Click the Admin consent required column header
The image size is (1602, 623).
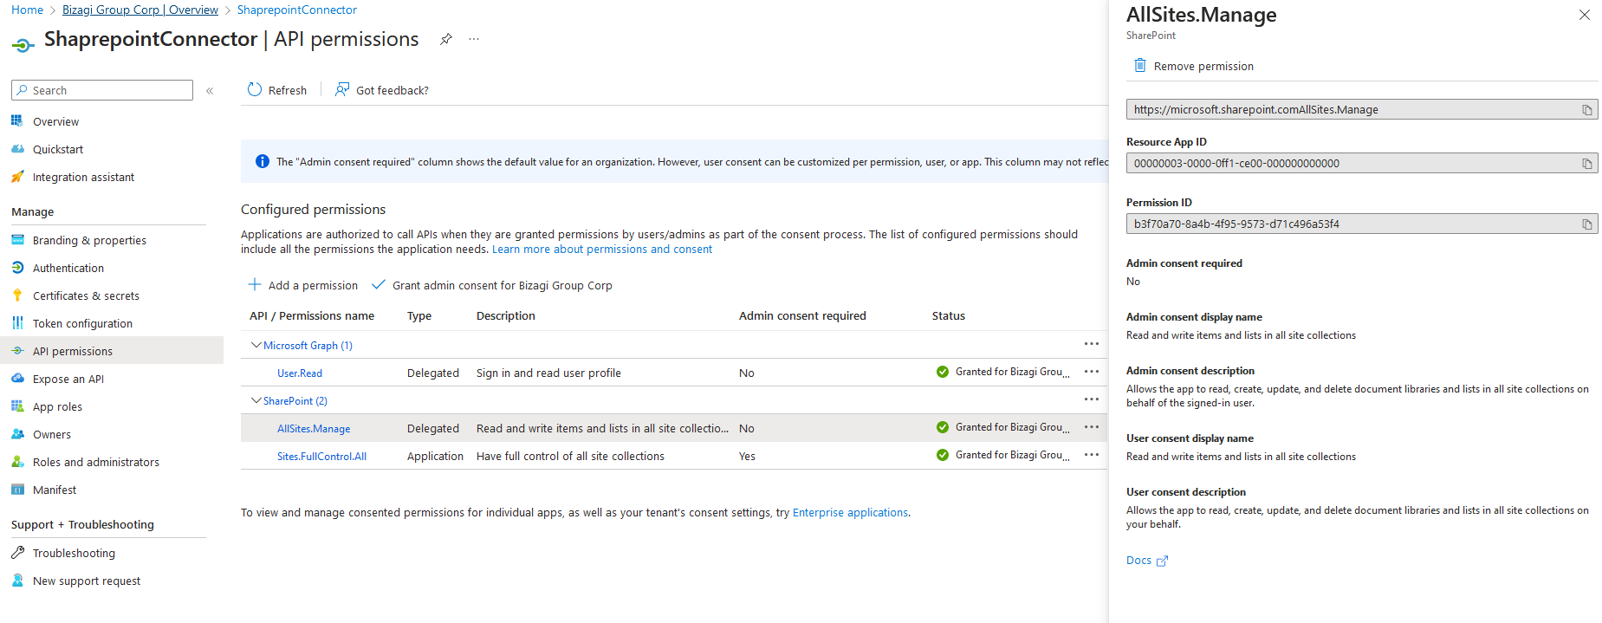(x=802, y=315)
